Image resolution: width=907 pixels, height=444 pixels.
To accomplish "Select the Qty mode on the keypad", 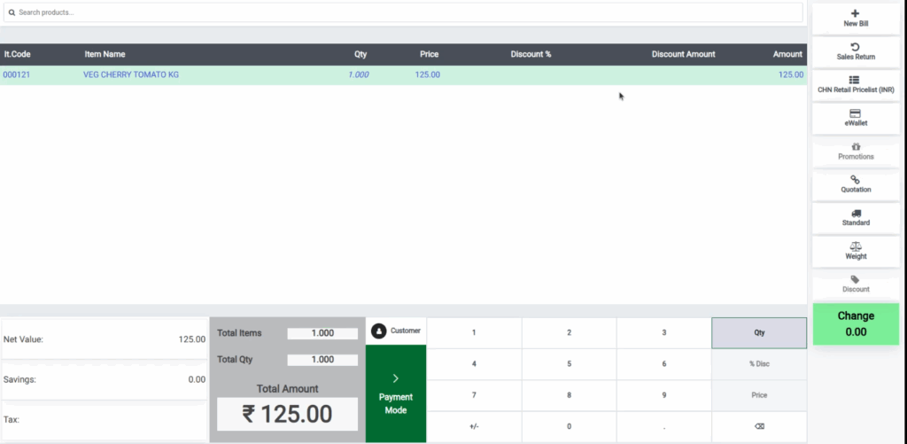I will pos(759,333).
